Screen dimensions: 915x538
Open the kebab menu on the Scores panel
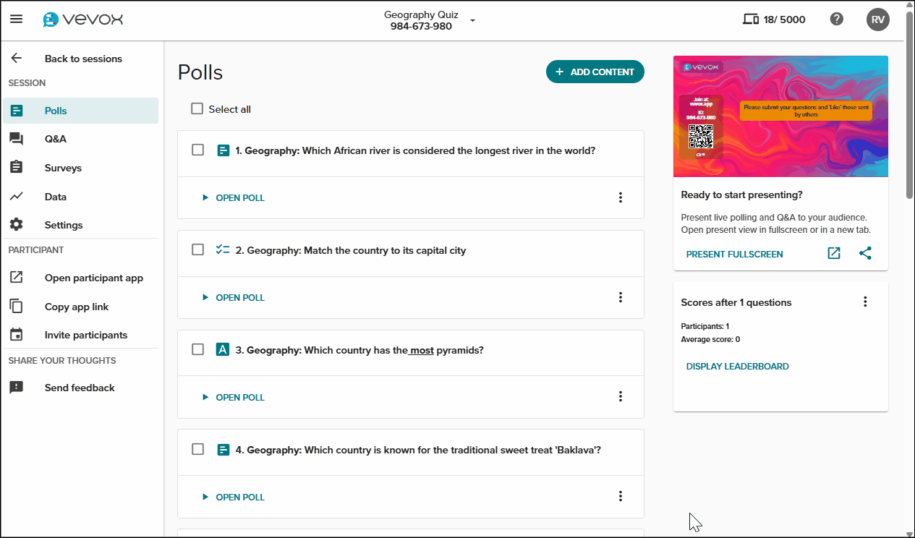[x=865, y=302]
